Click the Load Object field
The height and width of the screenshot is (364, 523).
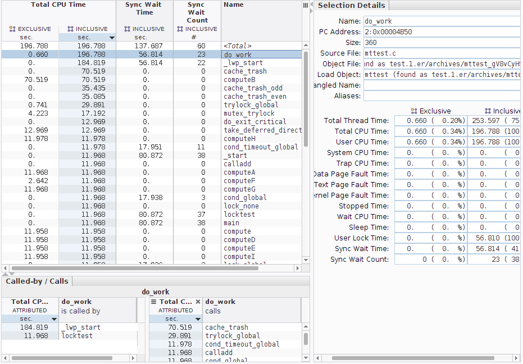point(442,75)
